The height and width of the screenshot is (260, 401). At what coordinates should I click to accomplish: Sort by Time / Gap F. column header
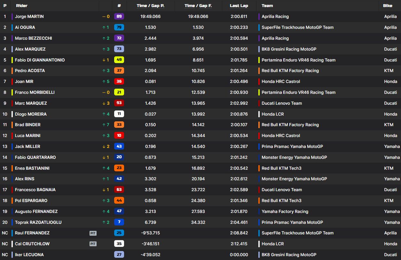coord(198,5)
